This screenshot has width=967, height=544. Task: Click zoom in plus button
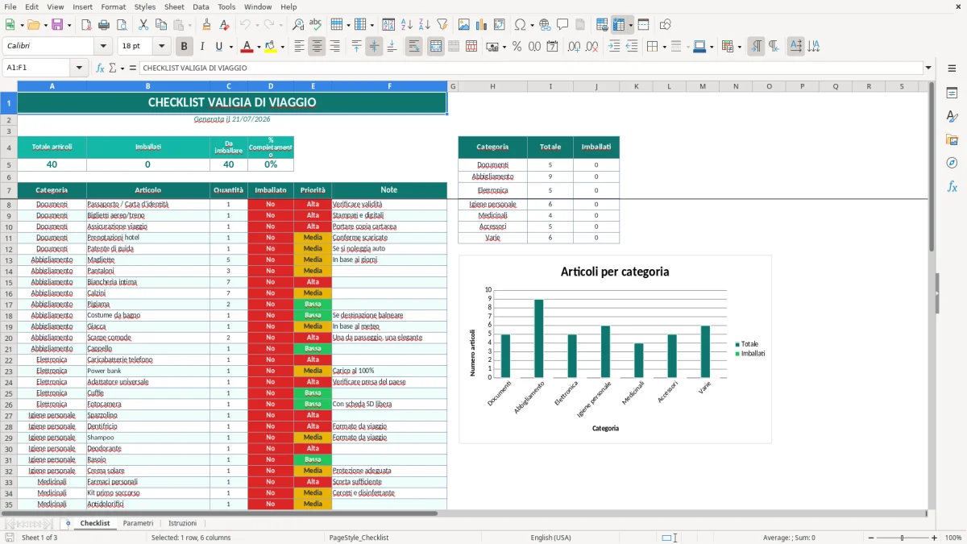click(935, 538)
